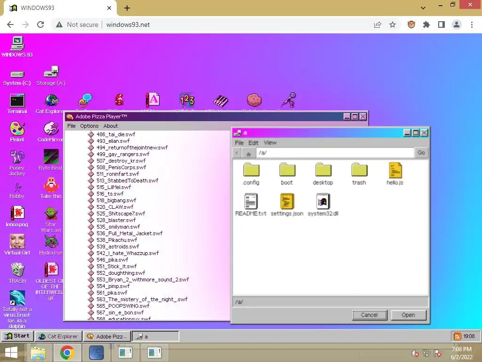482x362 pixels.
Task: Select the settings.json file
Action: 287,205
